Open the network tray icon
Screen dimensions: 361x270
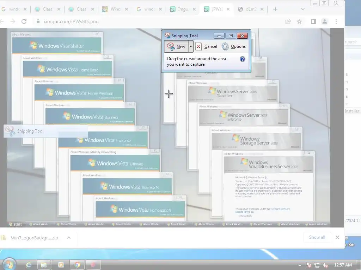click(317, 265)
